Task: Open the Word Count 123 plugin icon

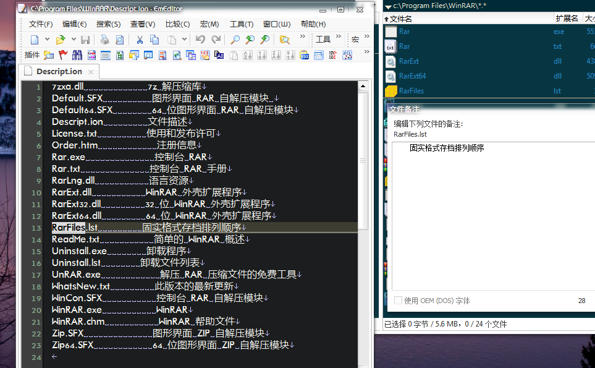Action: tap(205, 56)
